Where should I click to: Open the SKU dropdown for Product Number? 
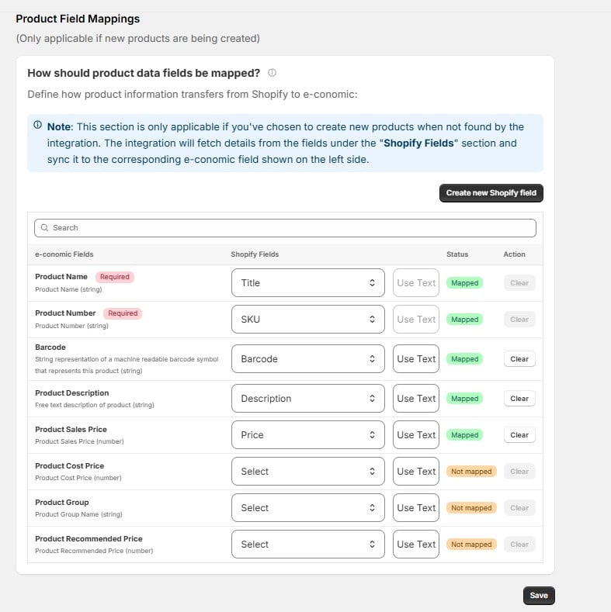(308, 320)
